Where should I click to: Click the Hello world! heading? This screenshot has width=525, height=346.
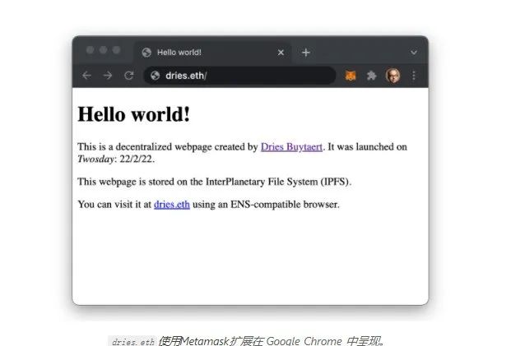click(134, 114)
